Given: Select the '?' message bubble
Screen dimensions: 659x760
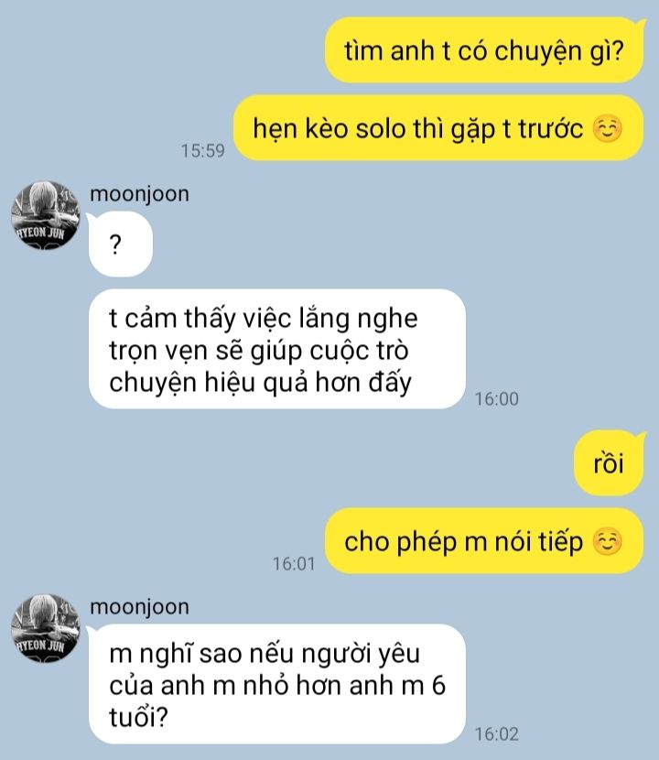Looking at the screenshot, I should 120,244.
